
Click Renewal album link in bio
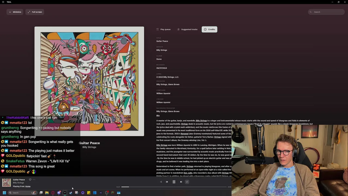(x=184, y=134)
